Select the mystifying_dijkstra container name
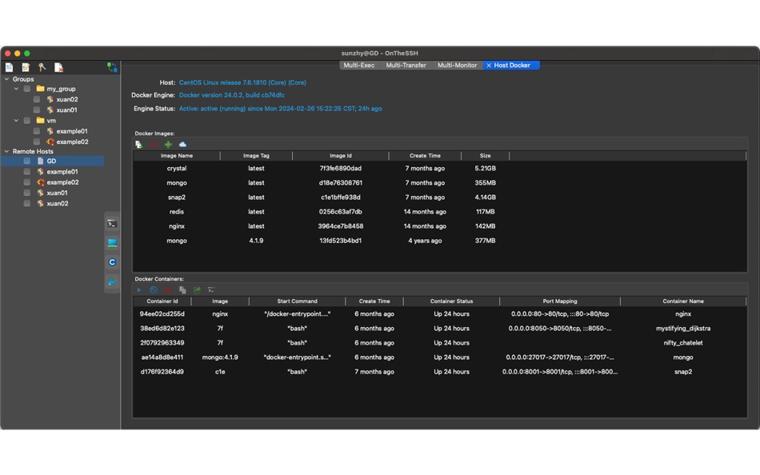The height and width of the screenshot is (475, 760). coord(683,328)
